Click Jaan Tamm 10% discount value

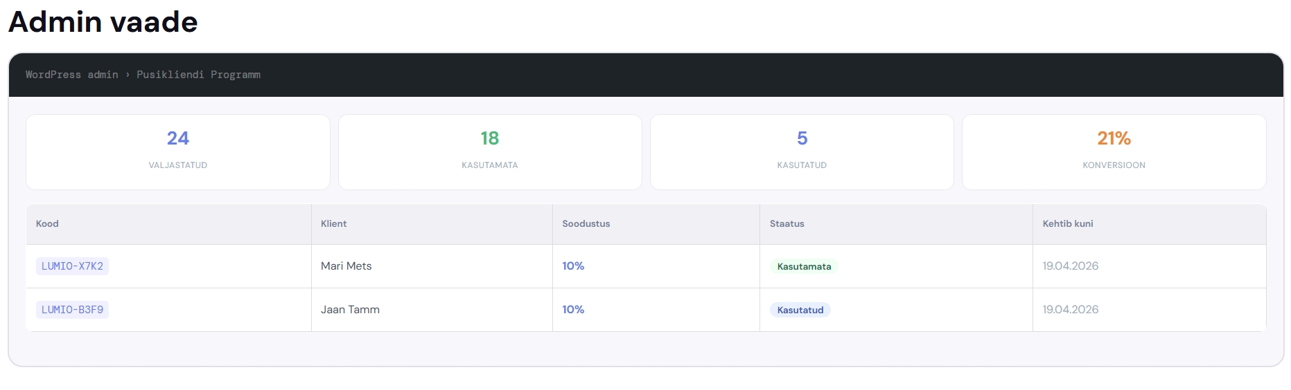click(x=573, y=310)
